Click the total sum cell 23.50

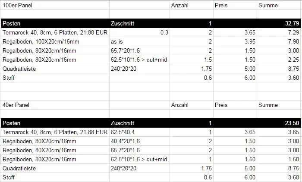point(279,123)
